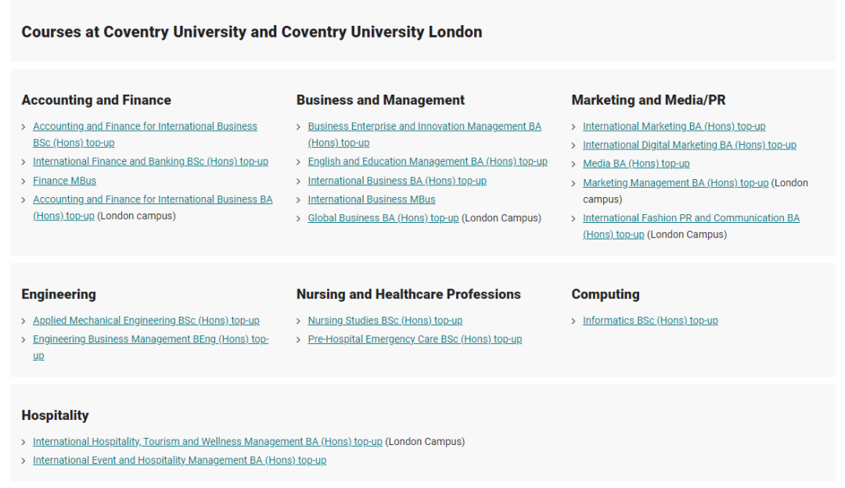
Task: Open Finance MBus course link
Action: tap(64, 181)
